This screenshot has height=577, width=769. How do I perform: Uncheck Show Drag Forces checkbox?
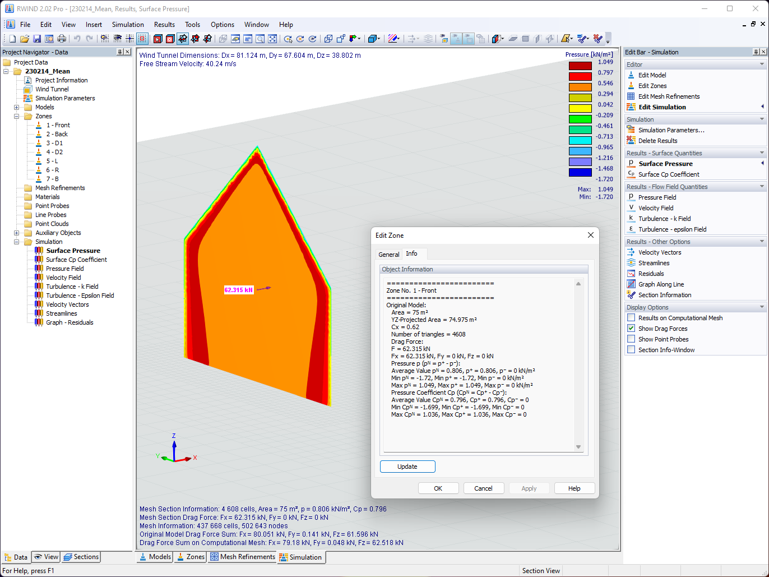click(x=631, y=329)
